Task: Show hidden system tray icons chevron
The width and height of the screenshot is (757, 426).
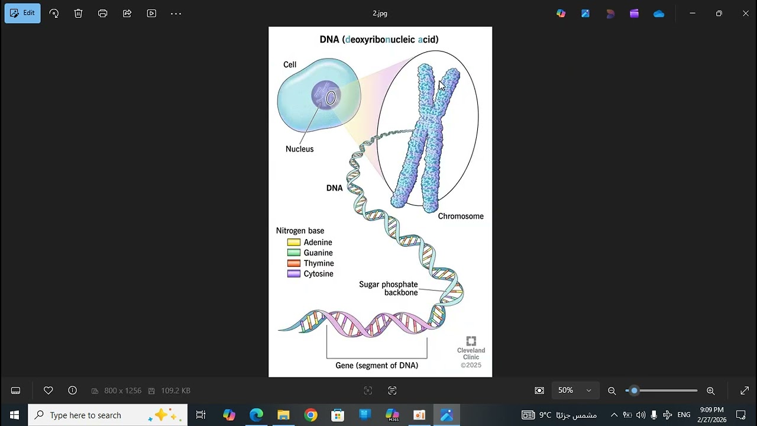Action: (x=614, y=415)
